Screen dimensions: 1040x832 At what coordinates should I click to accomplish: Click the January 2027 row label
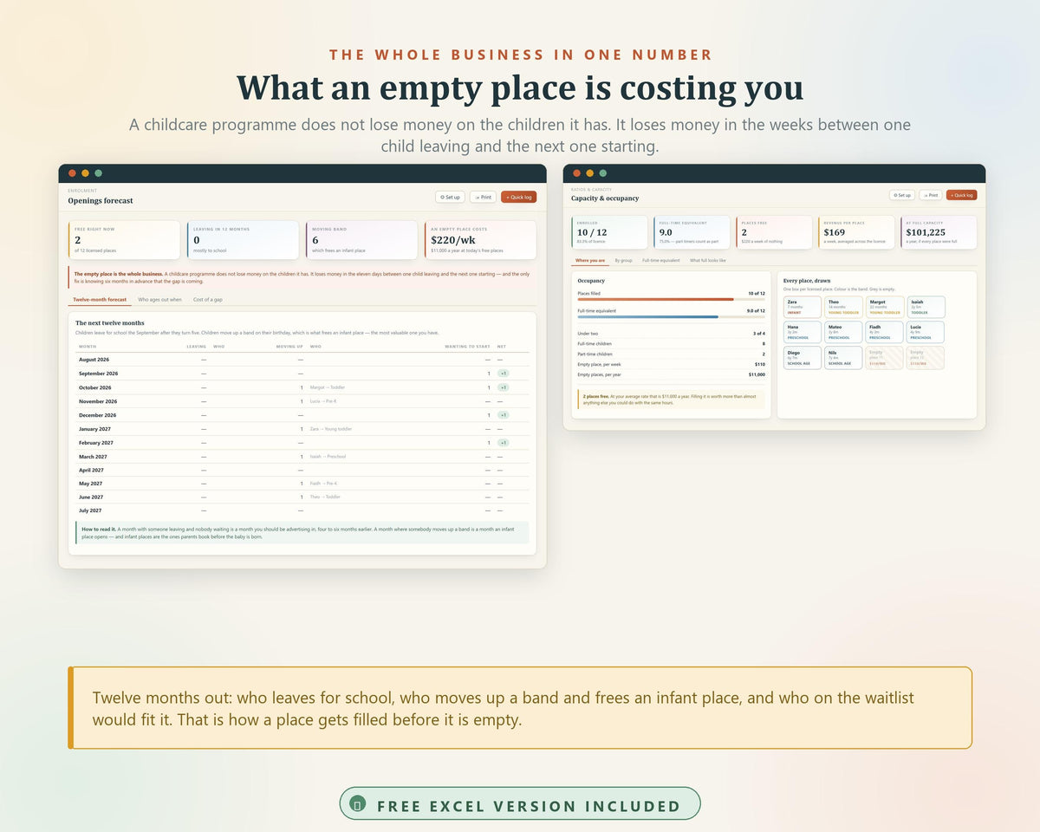point(94,429)
